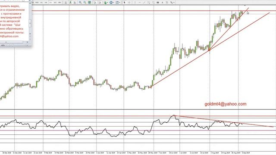Click the document zoom slider handle
The height and width of the screenshot is (155, 276).
[13, 45]
